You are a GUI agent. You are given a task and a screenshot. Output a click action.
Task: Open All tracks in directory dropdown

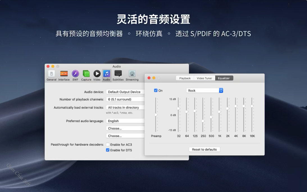(125, 108)
